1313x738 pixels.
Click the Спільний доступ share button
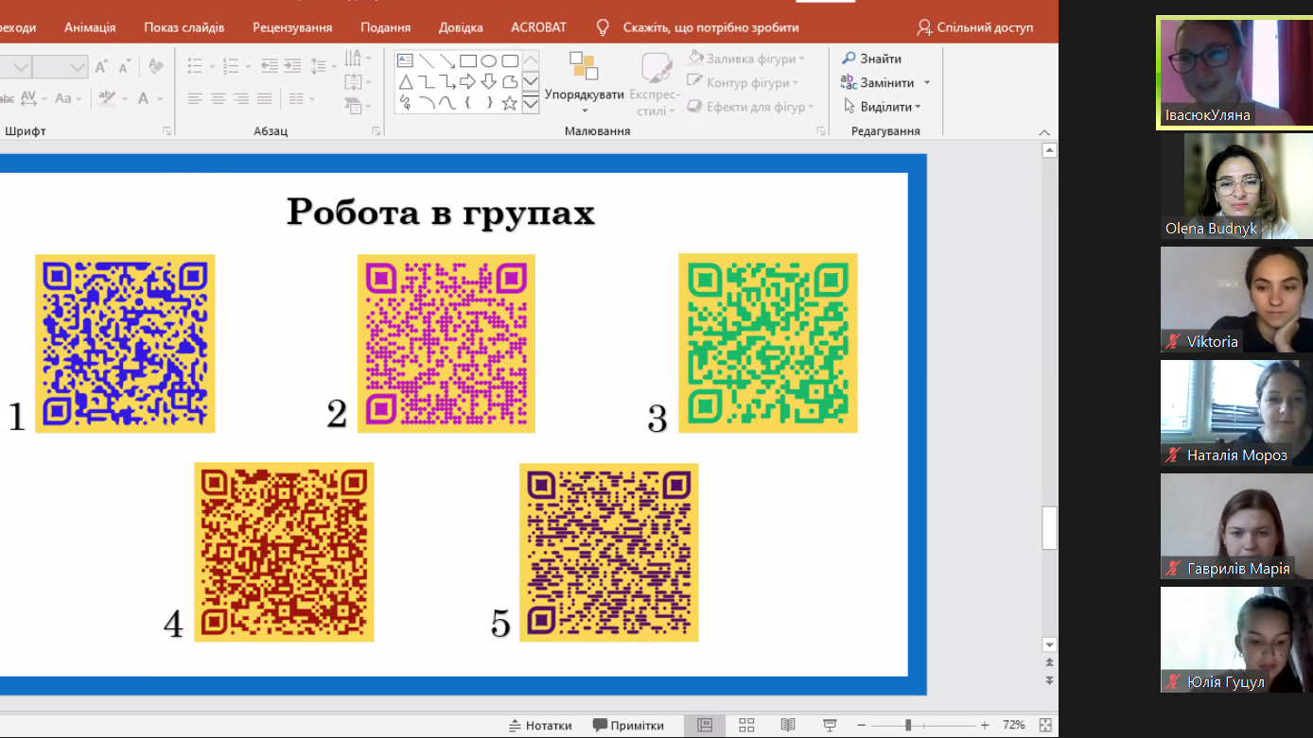[x=975, y=27]
